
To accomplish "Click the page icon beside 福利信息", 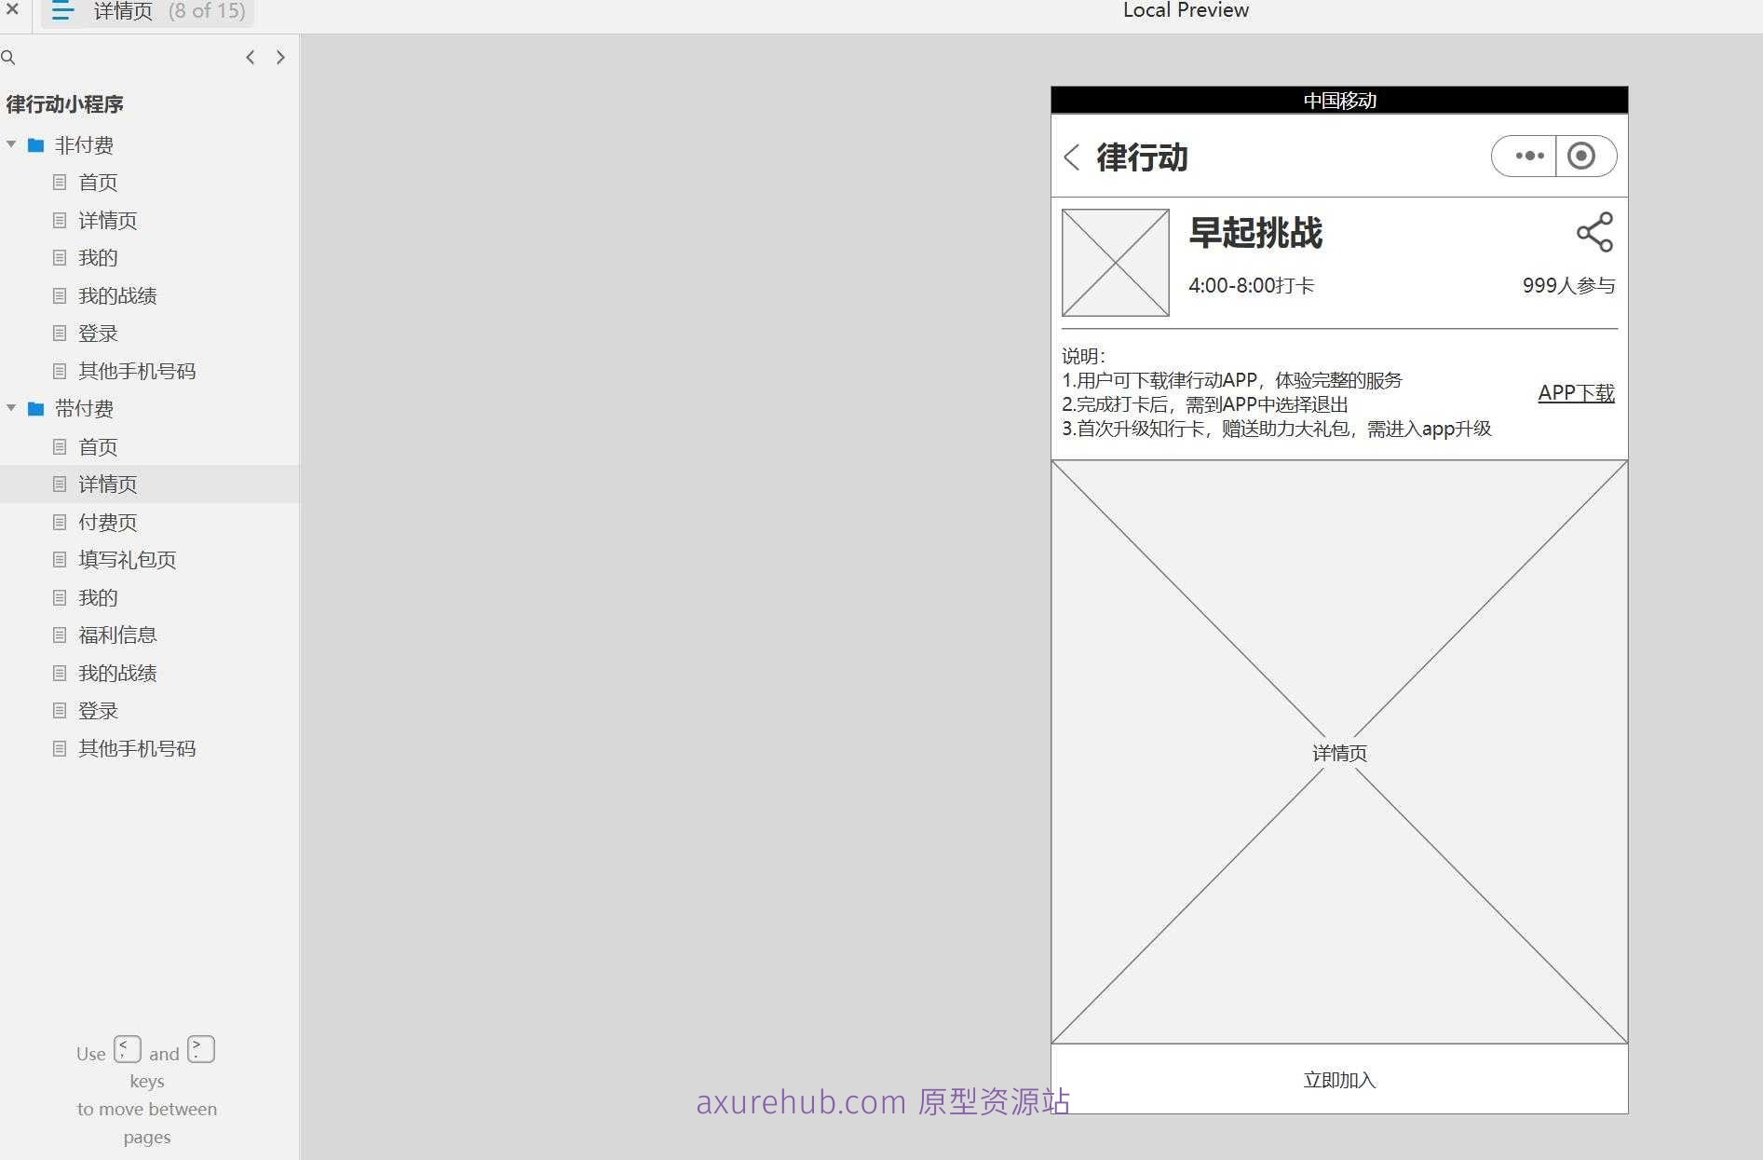I will click(60, 635).
